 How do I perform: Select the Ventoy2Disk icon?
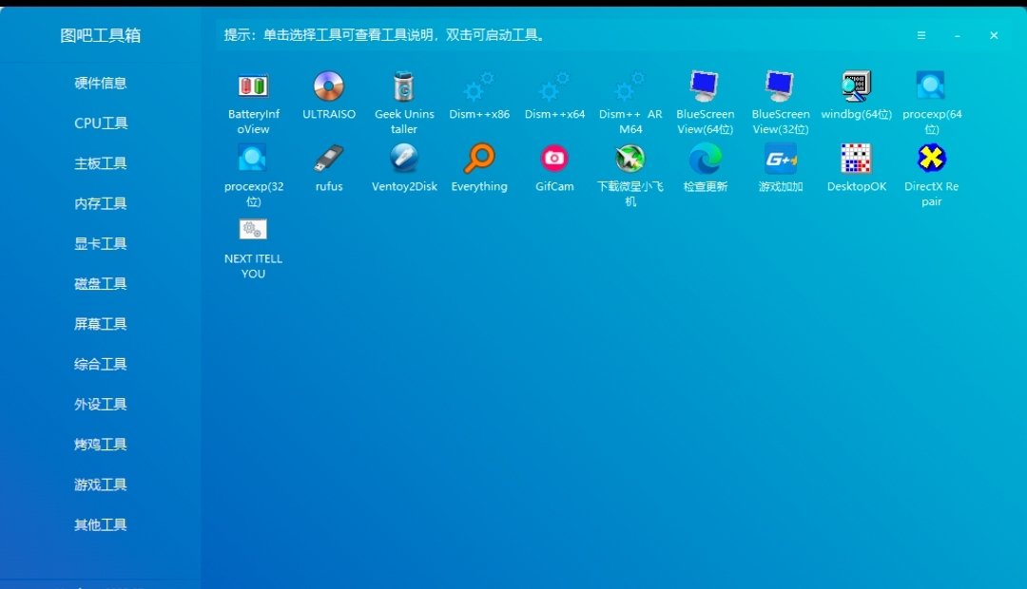pyautogui.click(x=404, y=159)
